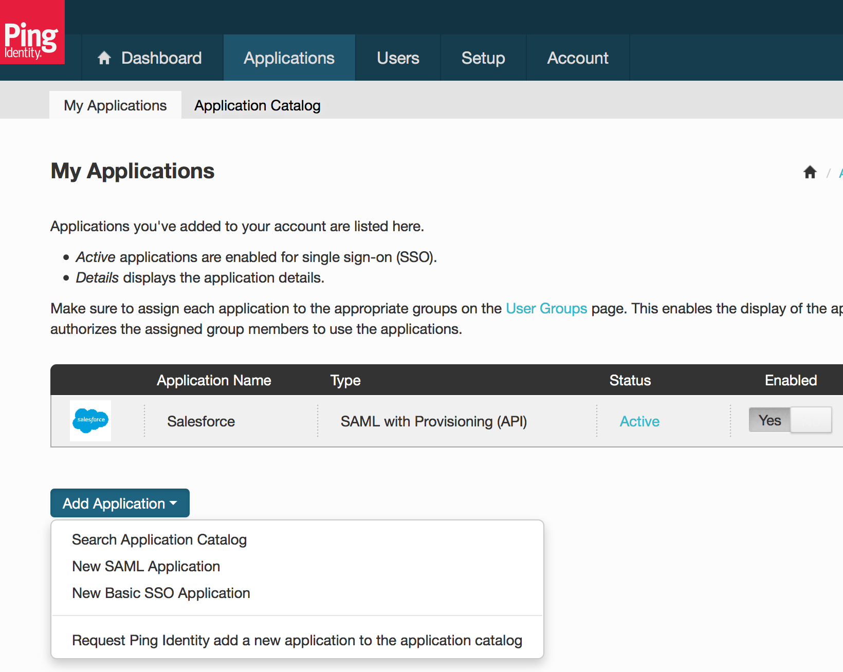Open the User Groups link
The height and width of the screenshot is (672, 843).
[546, 308]
